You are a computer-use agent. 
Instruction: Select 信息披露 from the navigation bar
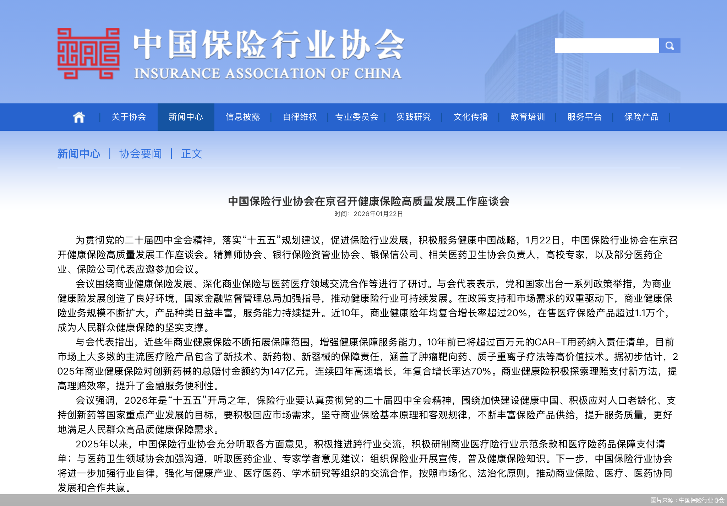pos(243,117)
